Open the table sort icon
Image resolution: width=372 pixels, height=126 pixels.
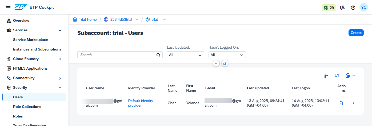click(x=337, y=75)
